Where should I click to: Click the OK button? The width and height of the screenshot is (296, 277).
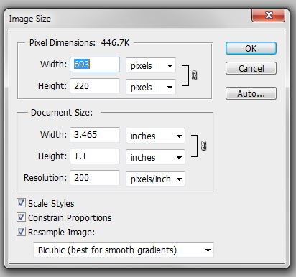[x=251, y=48]
